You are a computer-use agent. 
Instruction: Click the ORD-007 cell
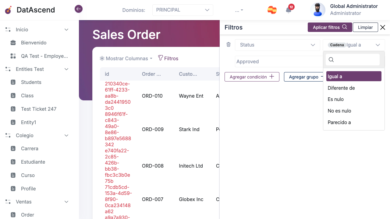point(152,199)
